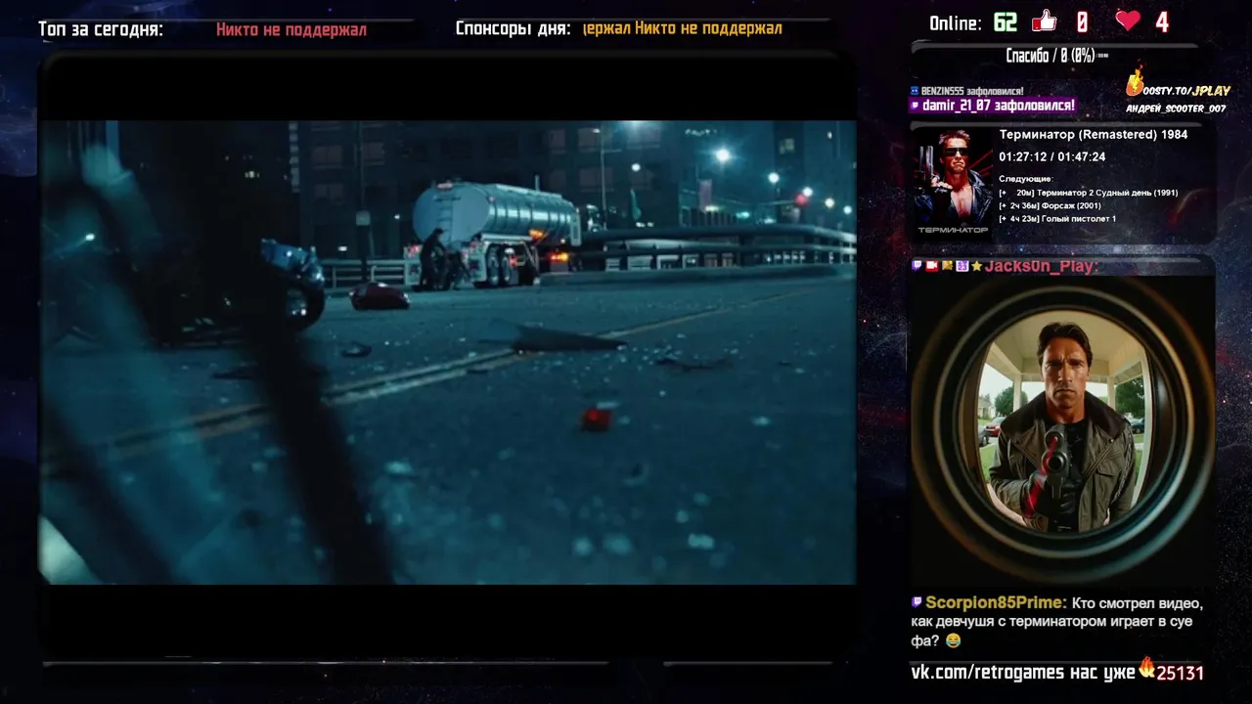
Task: Open the vk.com/retrogames link
Action: pos(989,672)
